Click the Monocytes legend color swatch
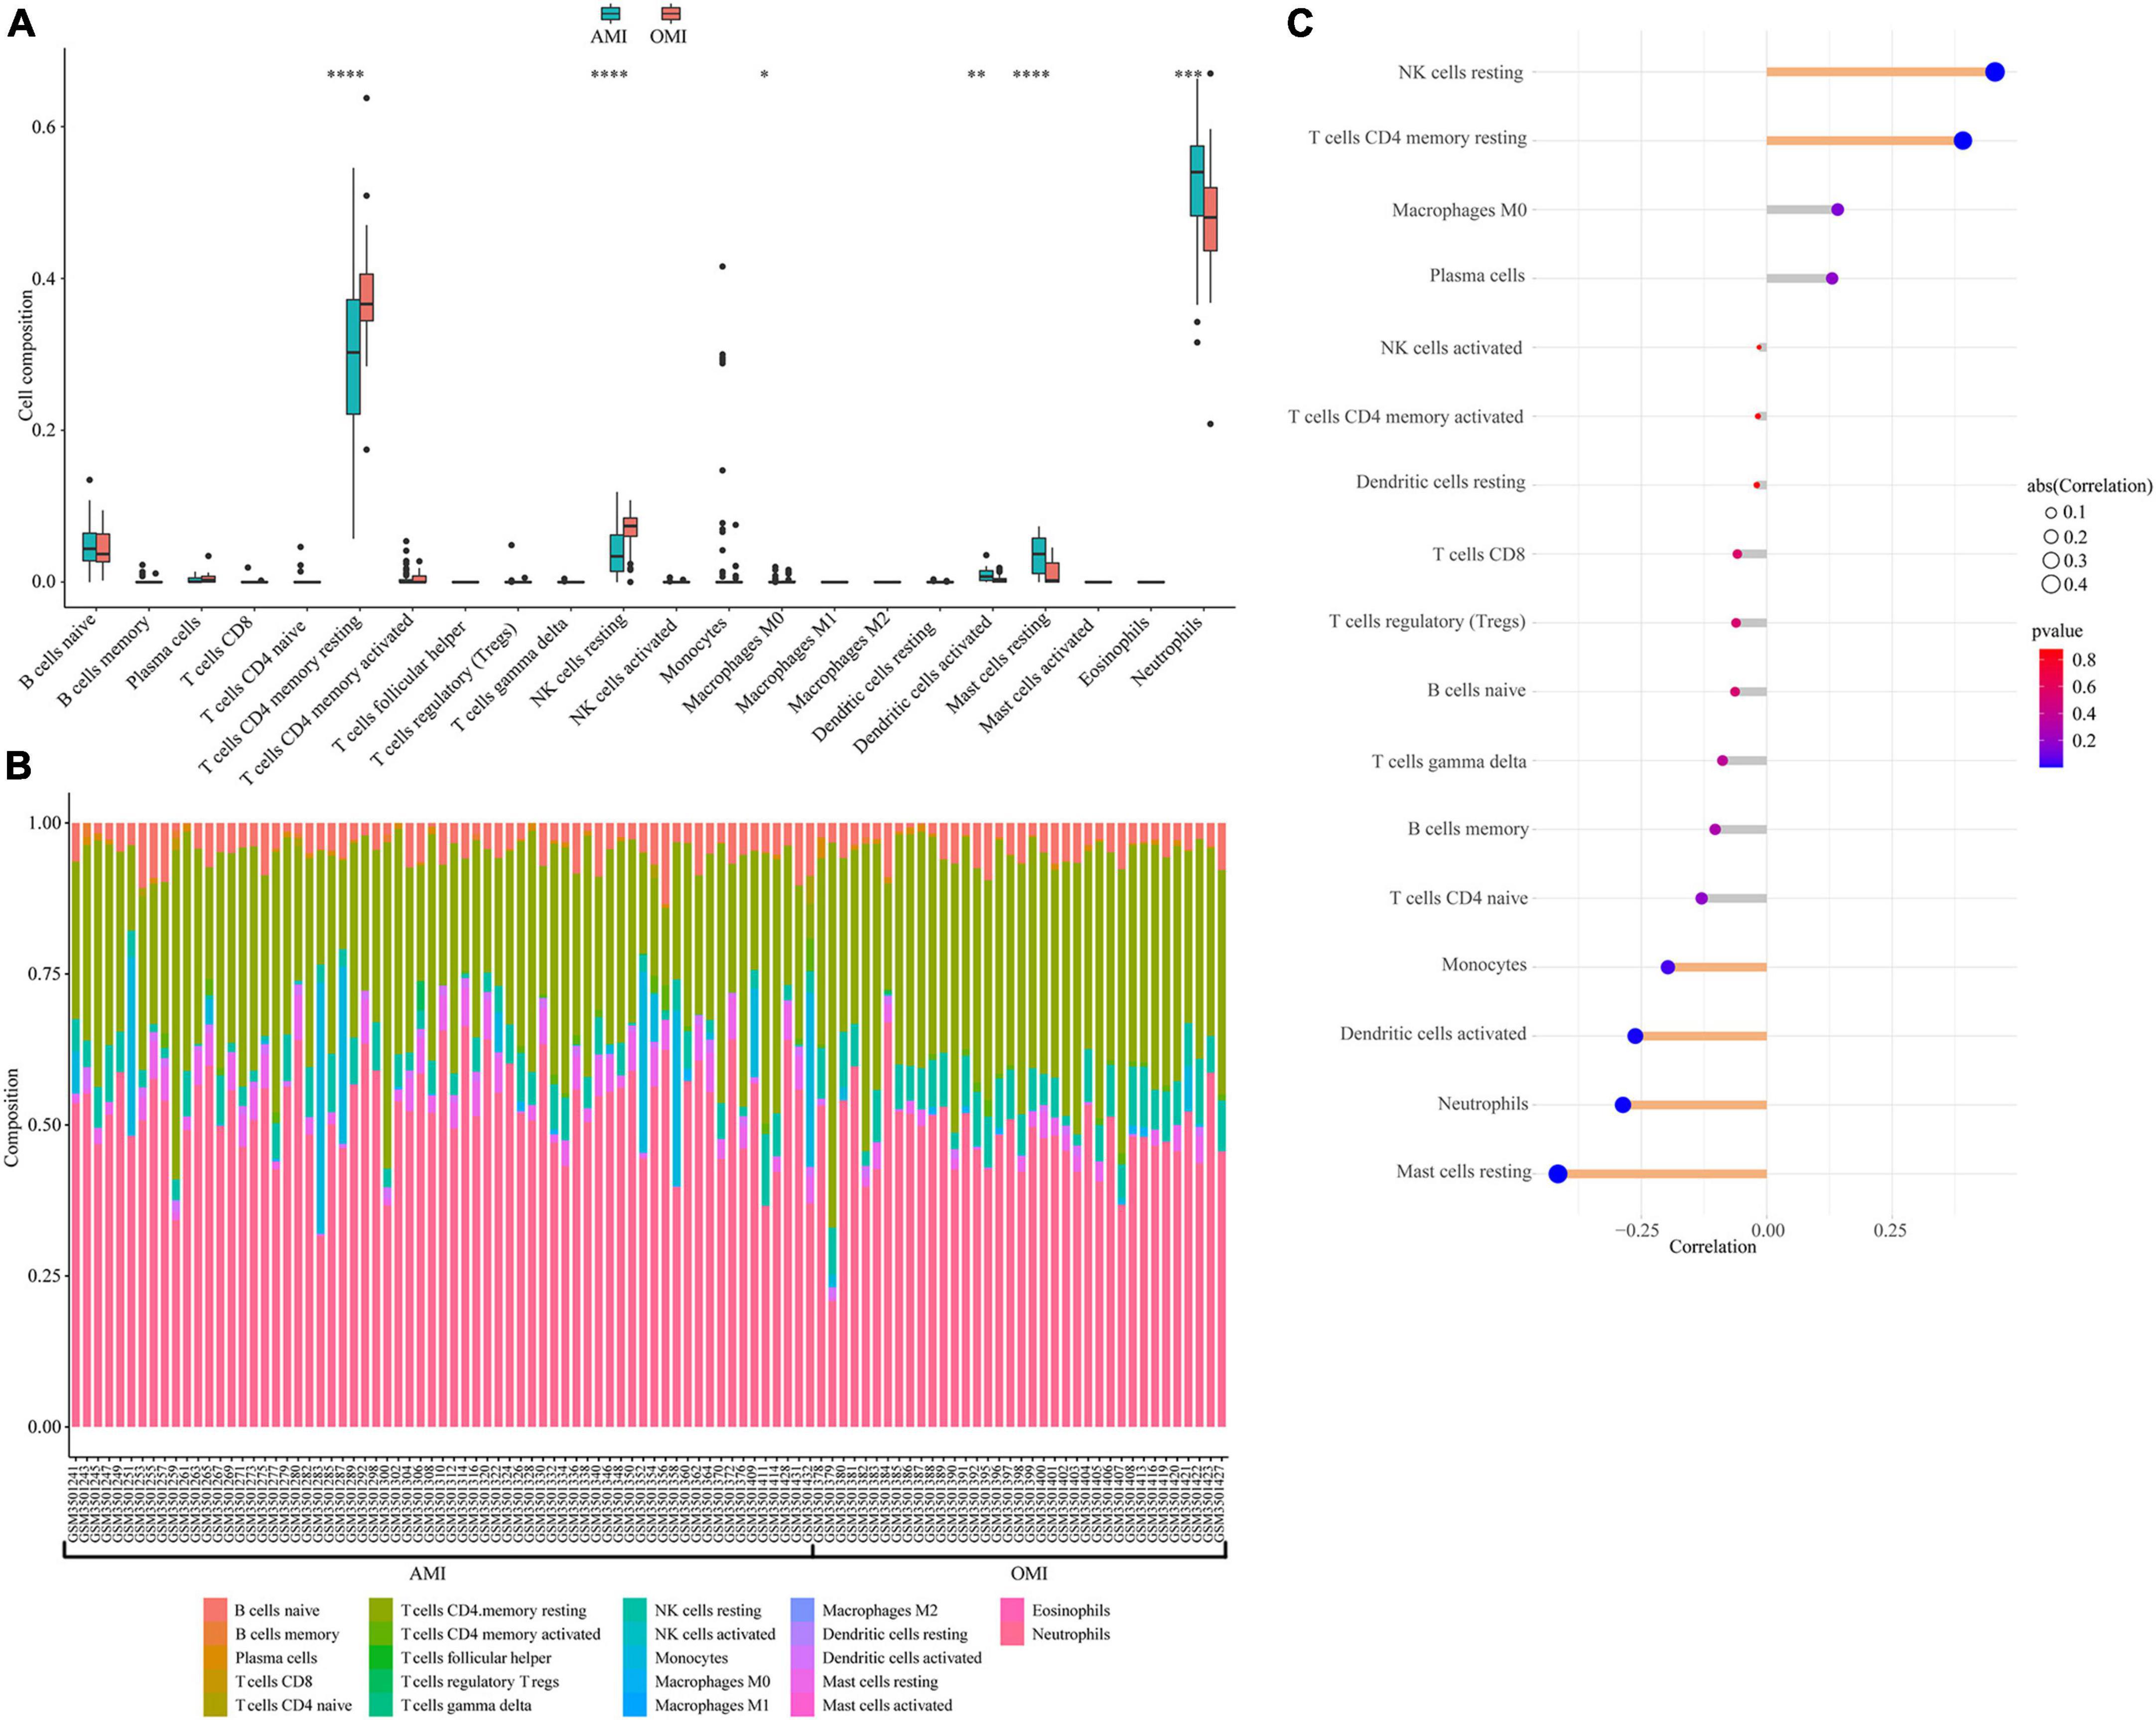This screenshot has width=2156, height=1720. pos(635,1658)
